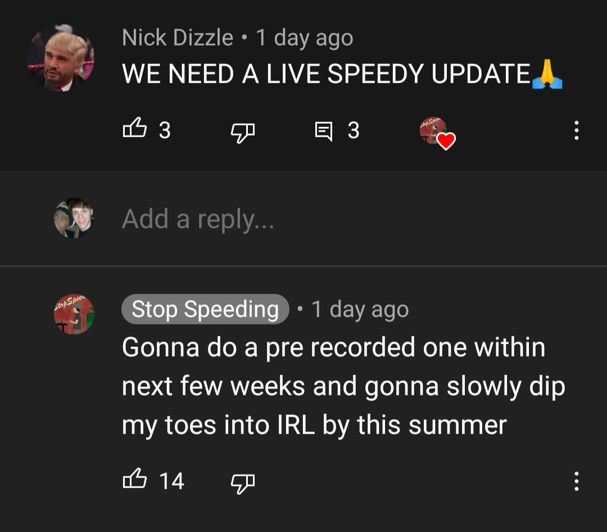Dislike Stop Speeding's reply
Image resolution: width=607 pixels, height=532 pixels.
coord(243,483)
